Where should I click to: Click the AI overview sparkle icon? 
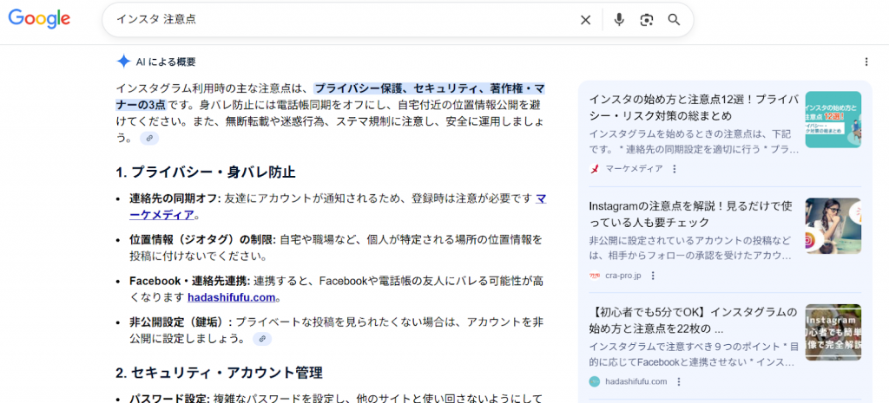click(x=123, y=62)
